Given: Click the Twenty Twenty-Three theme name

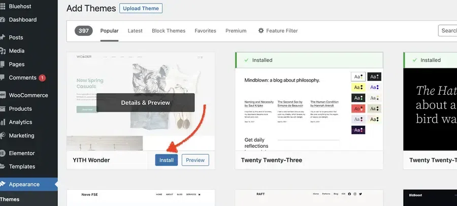Looking at the screenshot, I should click(x=272, y=160).
